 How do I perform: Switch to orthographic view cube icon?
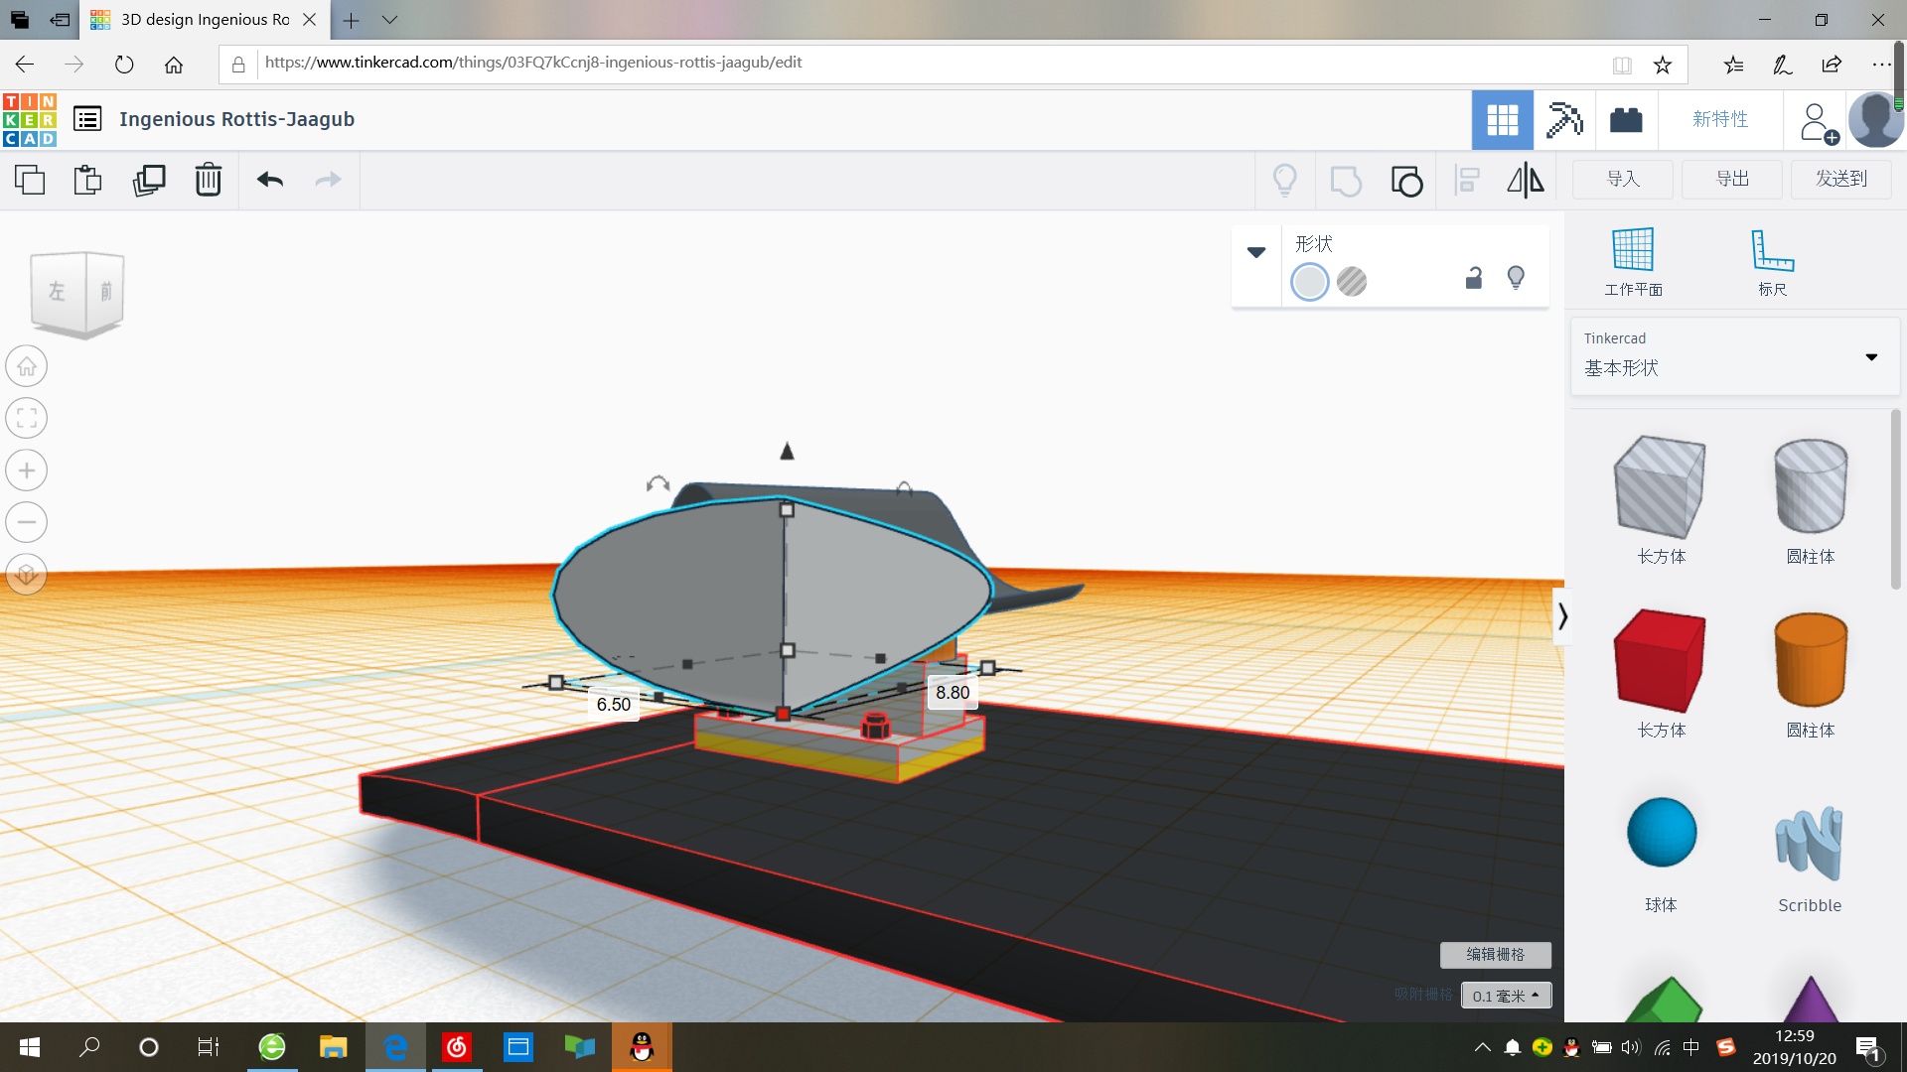click(27, 574)
